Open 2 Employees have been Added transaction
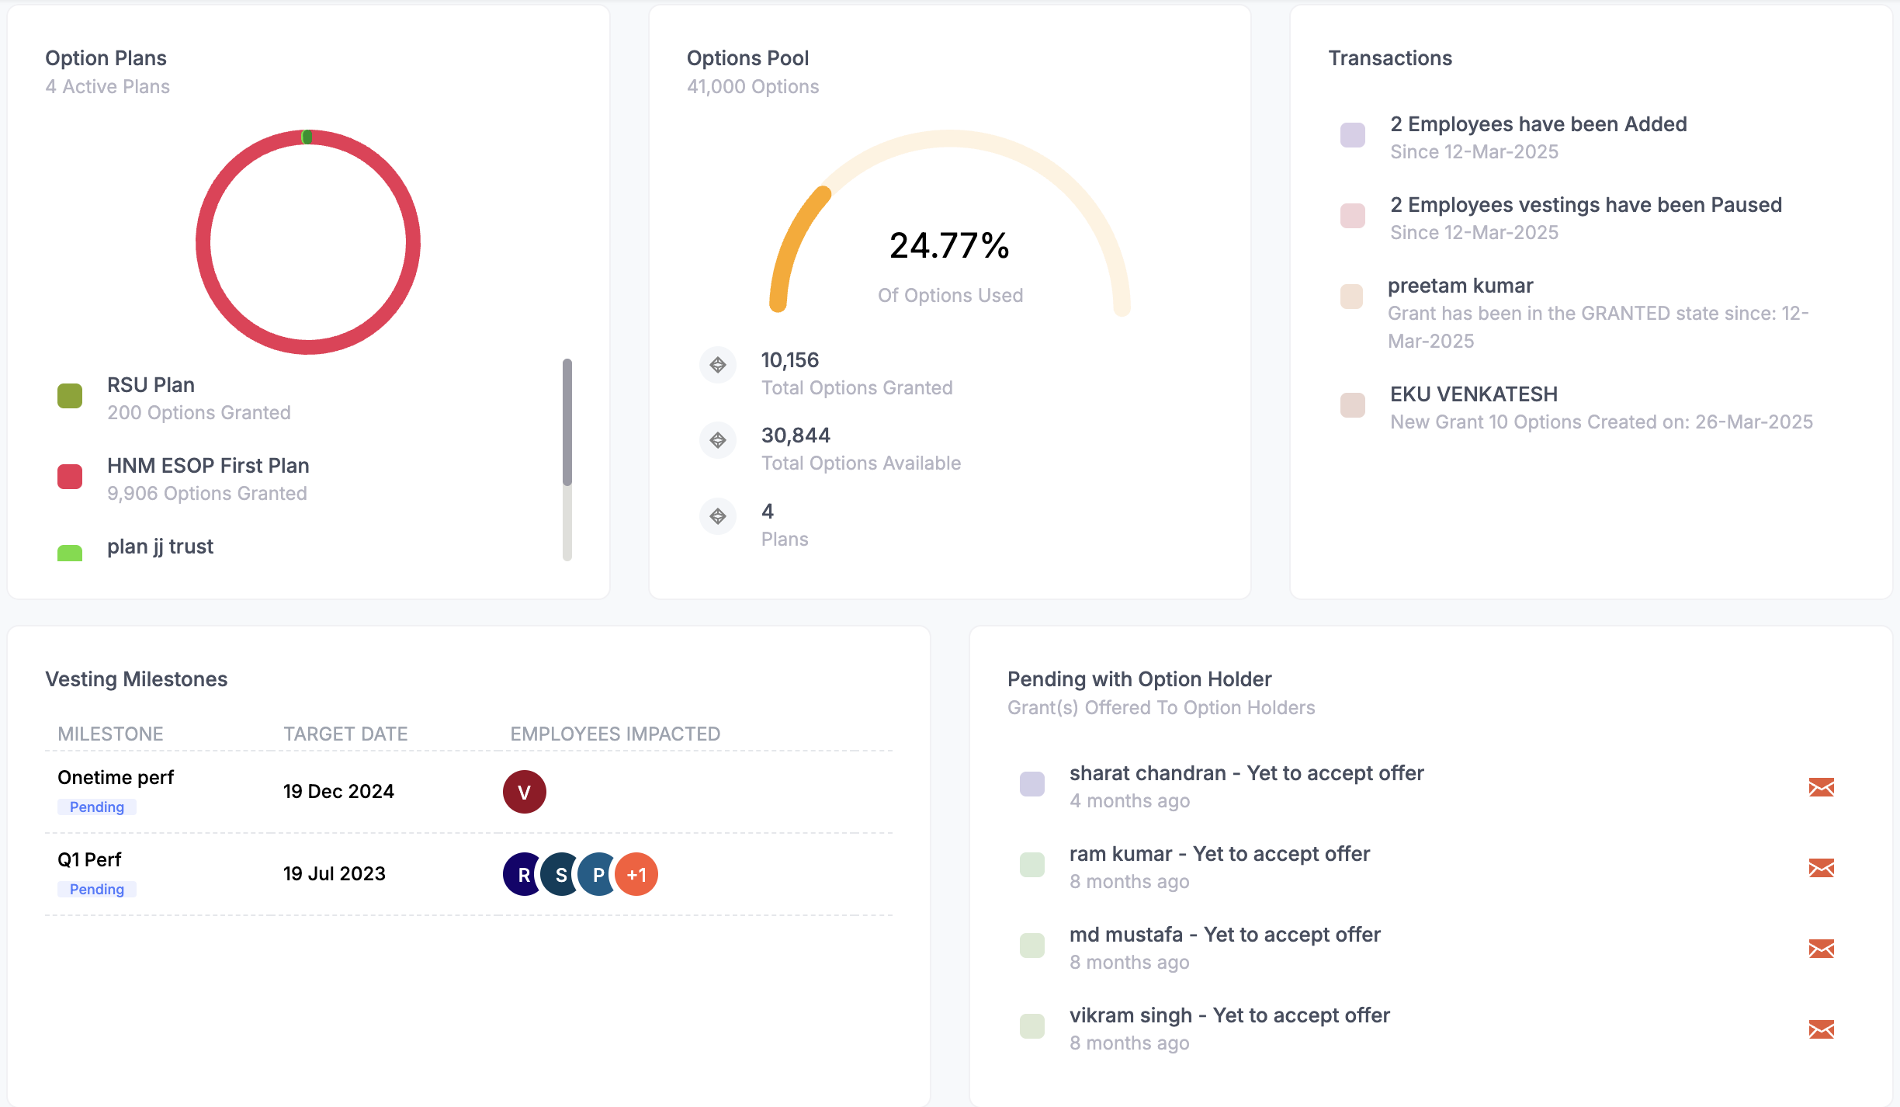The width and height of the screenshot is (1900, 1107). (x=1538, y=124)
